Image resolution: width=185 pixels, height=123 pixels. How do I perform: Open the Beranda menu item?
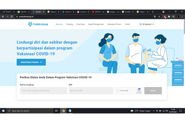pos(59,24)
